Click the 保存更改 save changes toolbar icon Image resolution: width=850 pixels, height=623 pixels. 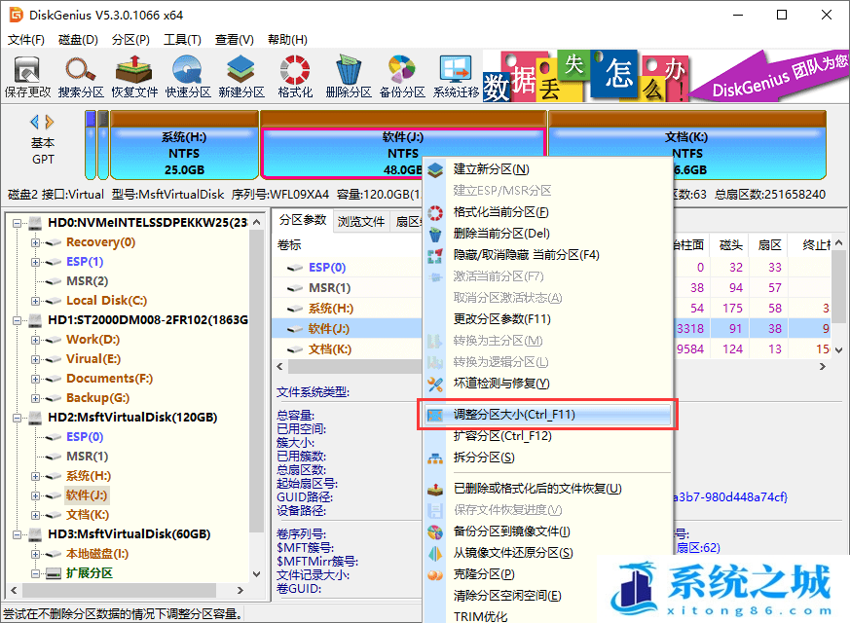(26, 77)
